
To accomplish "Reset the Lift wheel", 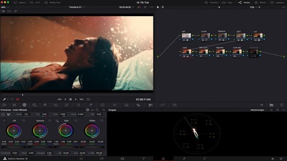I will pyautogui.click(x=24, y=121).
